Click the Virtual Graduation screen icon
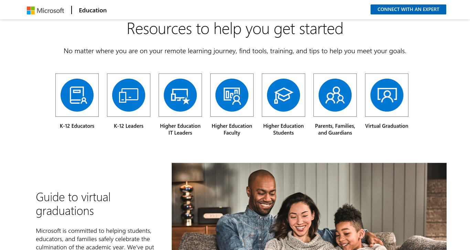This screenshot has height=250, width=470. point(387,95)
